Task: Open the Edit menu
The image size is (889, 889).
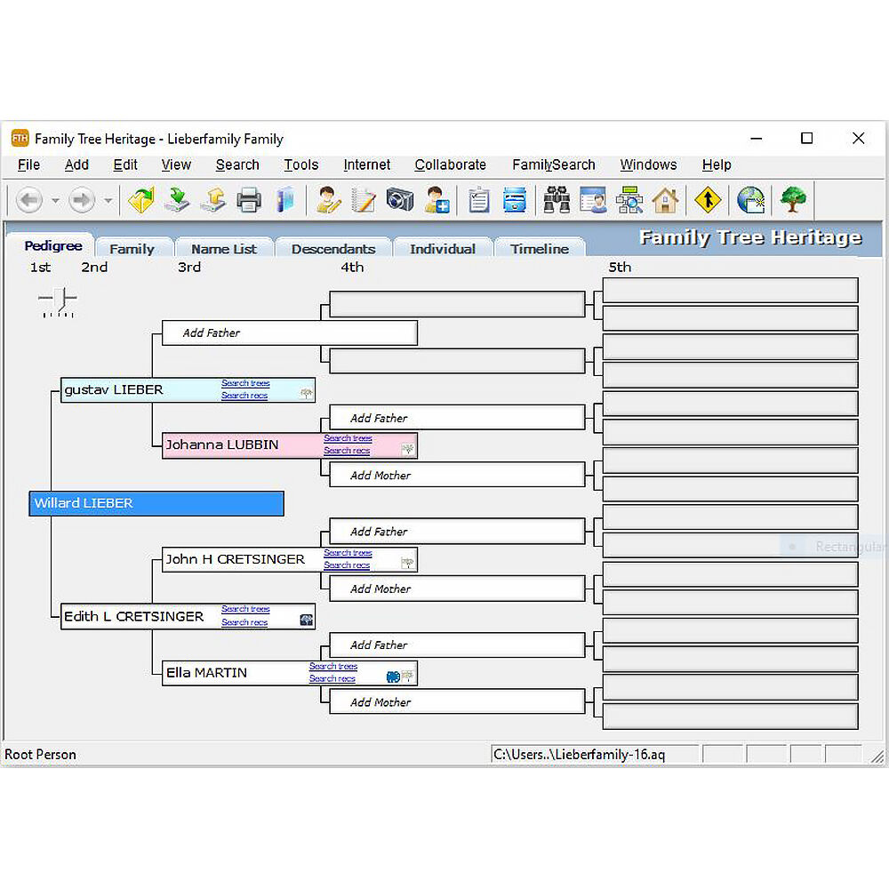Action: click(x=125, y=165)
